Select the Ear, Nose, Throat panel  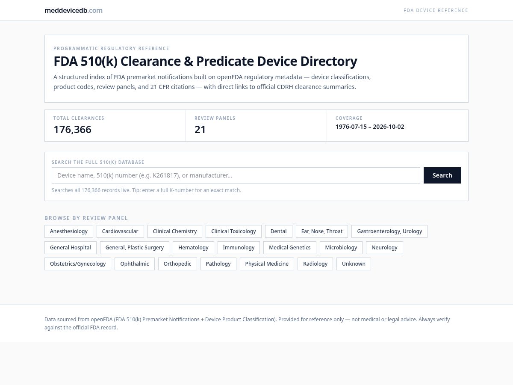click(x=322, y=231)
